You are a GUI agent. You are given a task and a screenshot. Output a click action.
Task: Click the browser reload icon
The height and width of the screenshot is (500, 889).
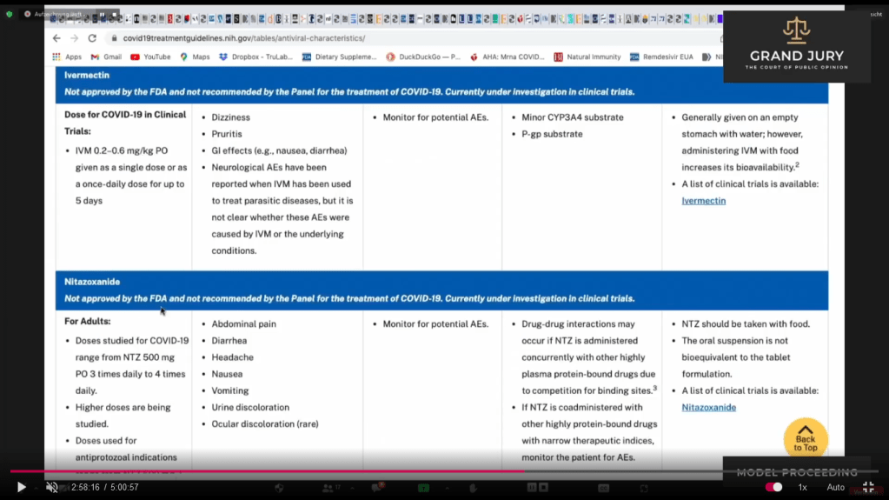tap(92, 38)
